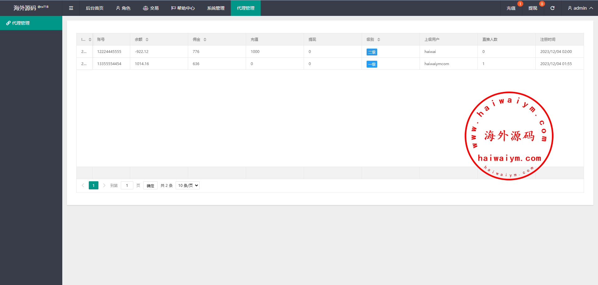The image size is (598, 285).
Task: Sort the ID column using its arrows
Action: pyautogui.click(x=90, y=40)
